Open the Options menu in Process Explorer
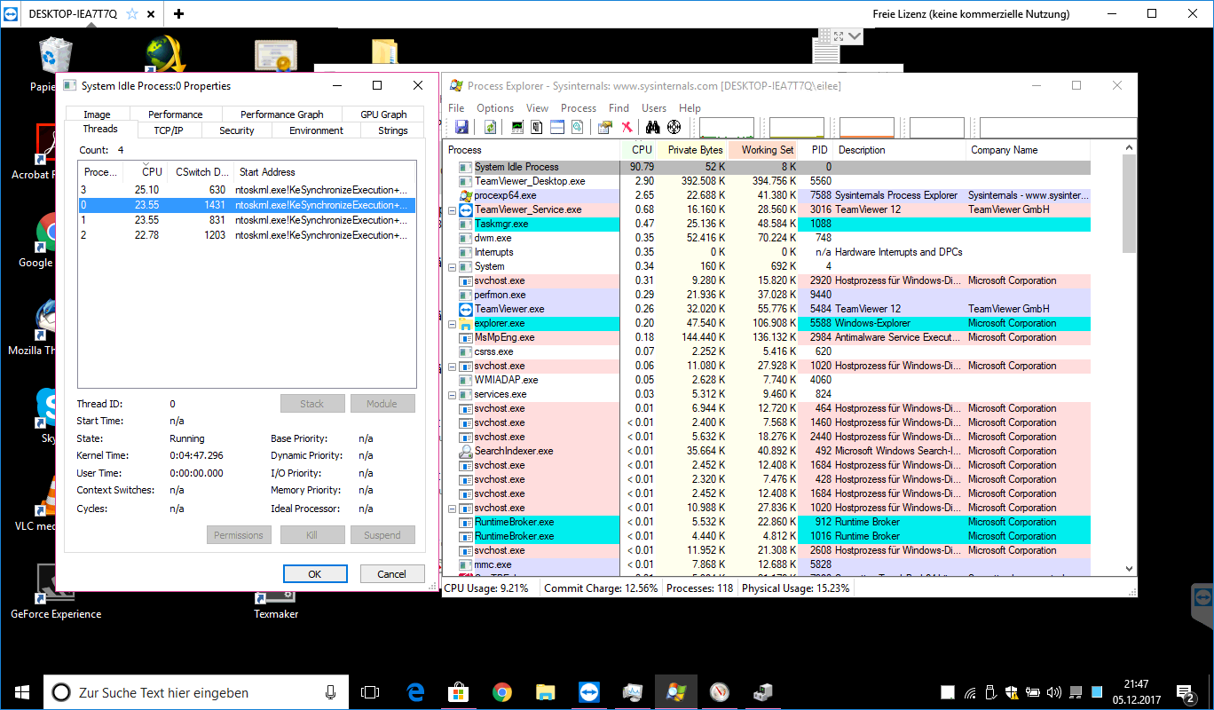This screenshot has width=1214, height=710. [495, 108]
